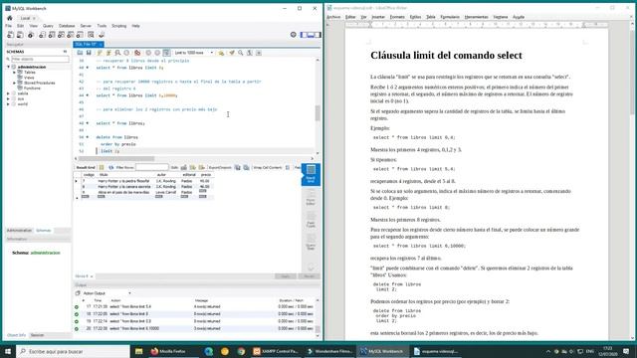The height and width of the screenshot is (358, 637).
Task: Collapse the administracion schema tree
Action: [9, 67]
